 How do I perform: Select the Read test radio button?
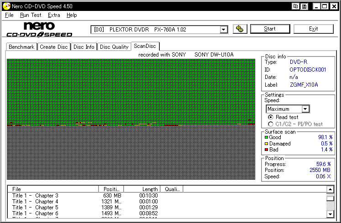coord(271,118)
